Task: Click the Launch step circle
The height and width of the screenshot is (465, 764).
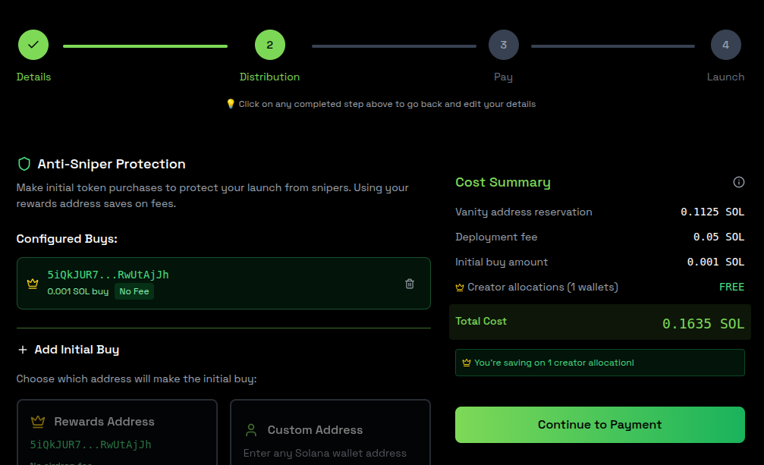Action: click(x=725, y=44)
